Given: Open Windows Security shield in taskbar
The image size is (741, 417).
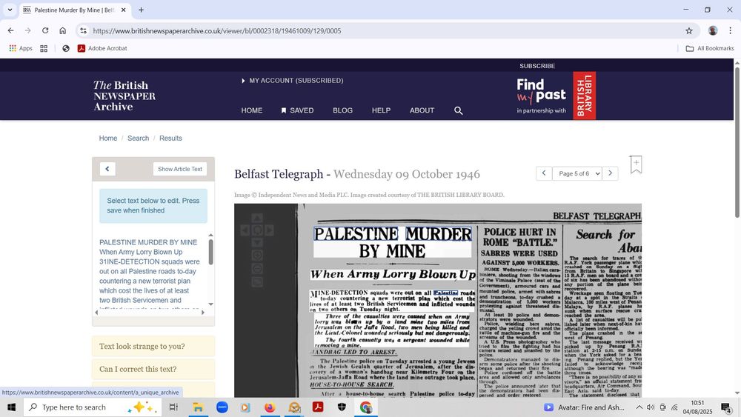Looking at the screenshot, I should tap(342, 407).
